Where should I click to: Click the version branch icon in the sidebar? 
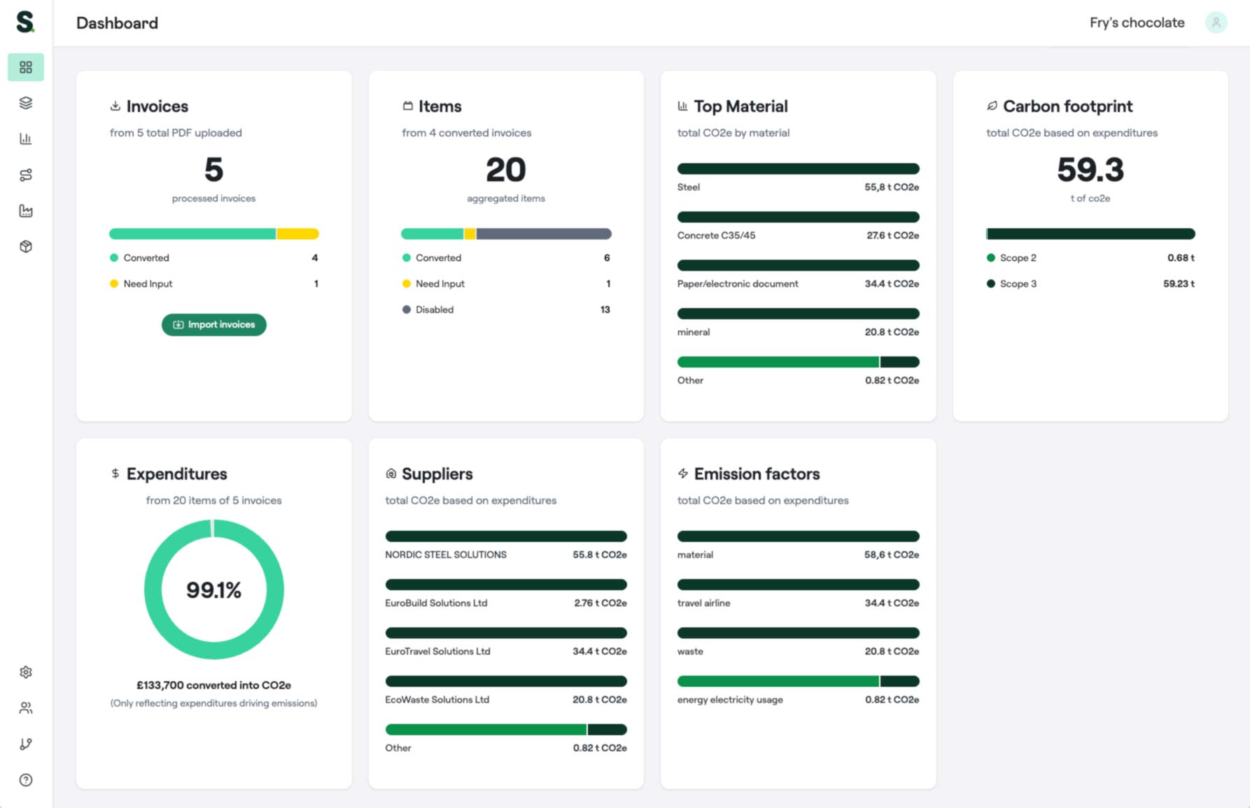click(x=25, y=744)
